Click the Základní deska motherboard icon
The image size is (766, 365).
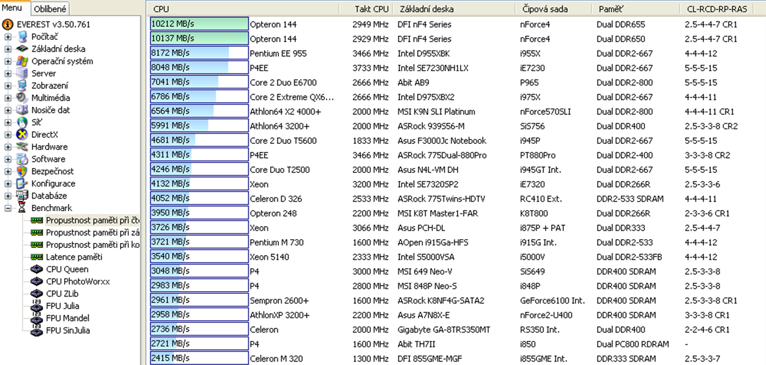(22, 49)
